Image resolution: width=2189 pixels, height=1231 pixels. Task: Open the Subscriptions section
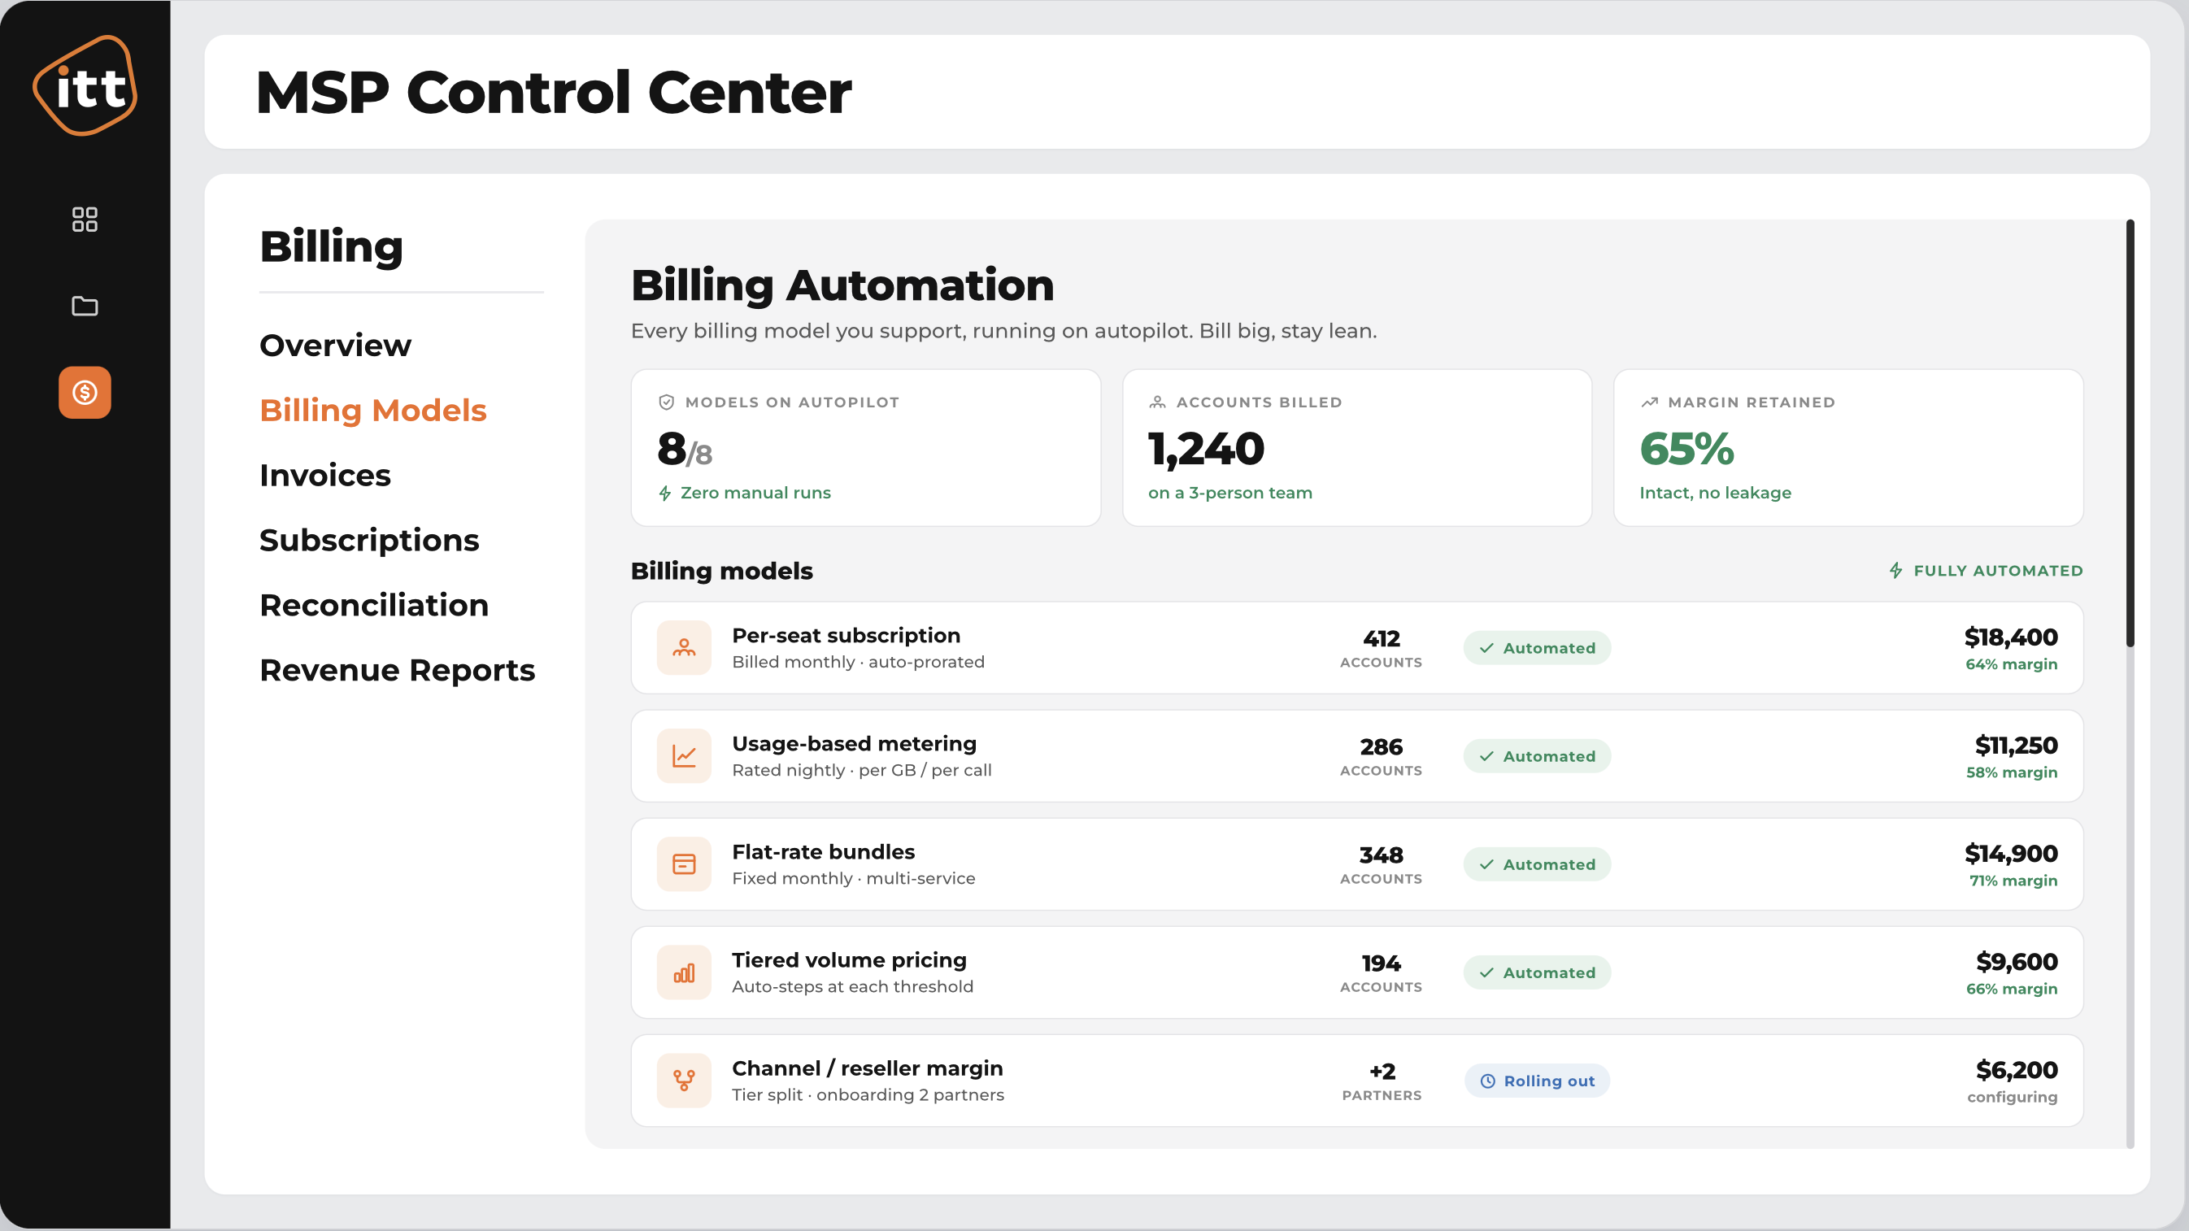point(370,541)
